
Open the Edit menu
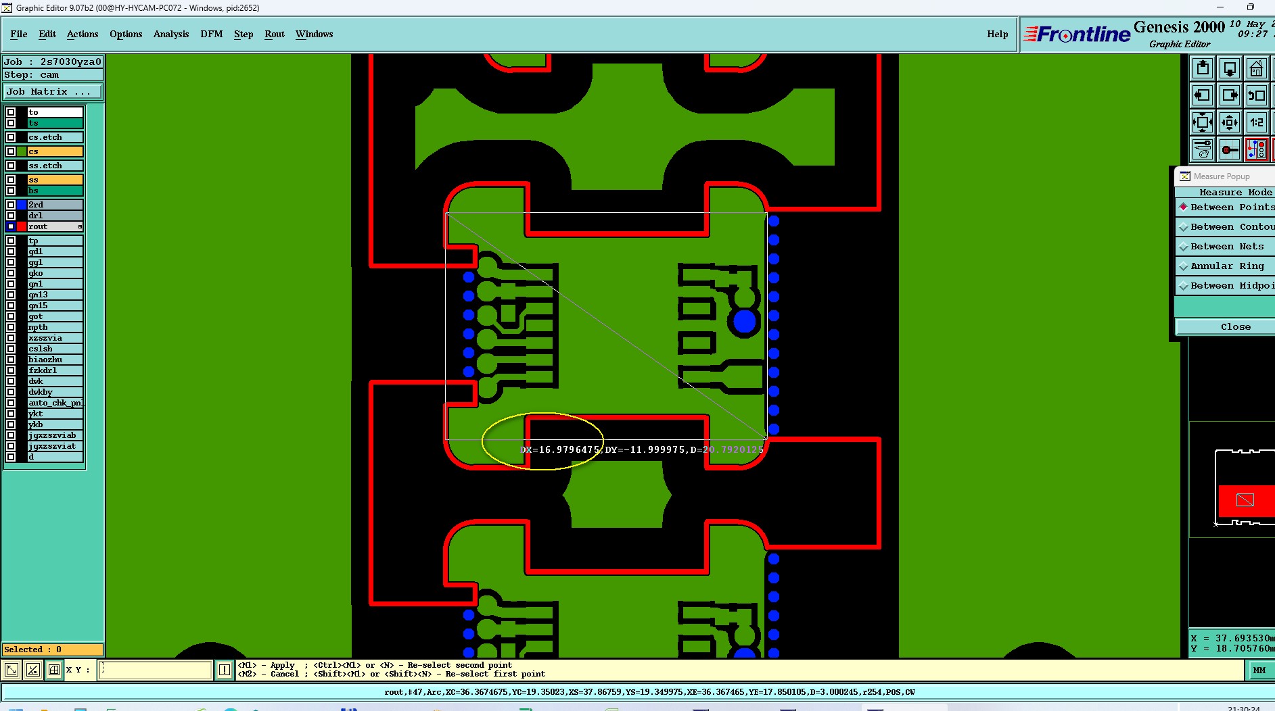[47, 34]
